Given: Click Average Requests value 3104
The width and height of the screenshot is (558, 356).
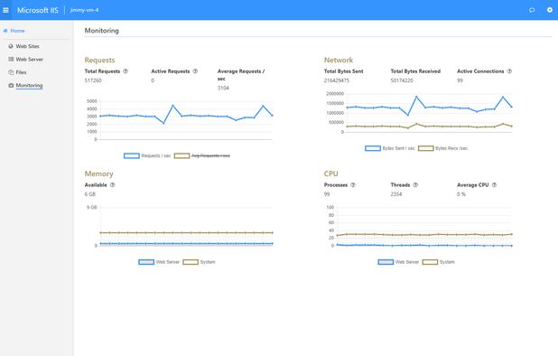Looking at the screenshot, I should tap(223, 88).
